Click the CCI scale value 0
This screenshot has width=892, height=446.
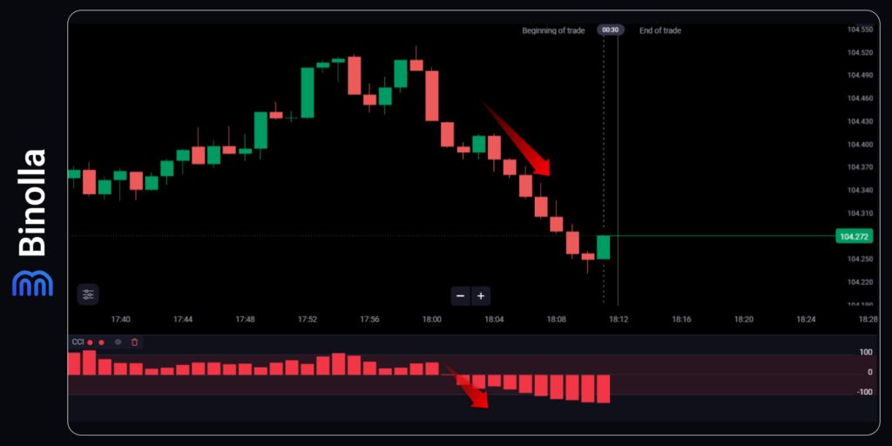tap(870, 372)
